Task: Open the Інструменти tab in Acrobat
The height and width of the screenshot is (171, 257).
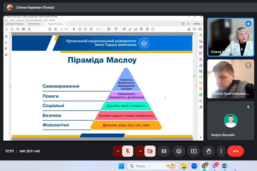Action: click(34, 24)
